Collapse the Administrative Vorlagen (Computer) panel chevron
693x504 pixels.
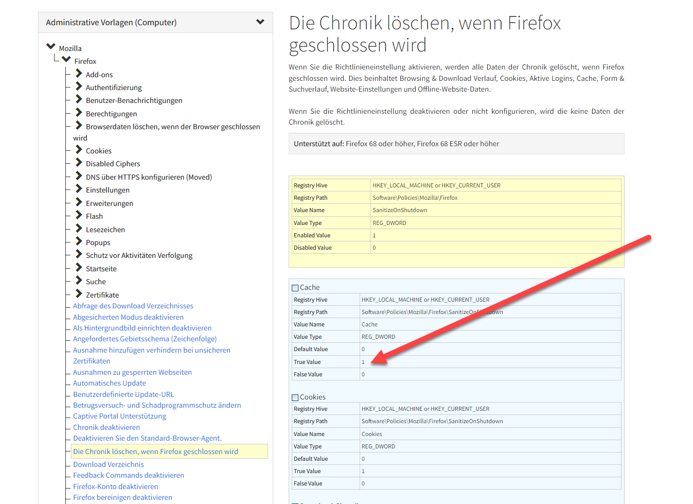(x=260, y=22)
